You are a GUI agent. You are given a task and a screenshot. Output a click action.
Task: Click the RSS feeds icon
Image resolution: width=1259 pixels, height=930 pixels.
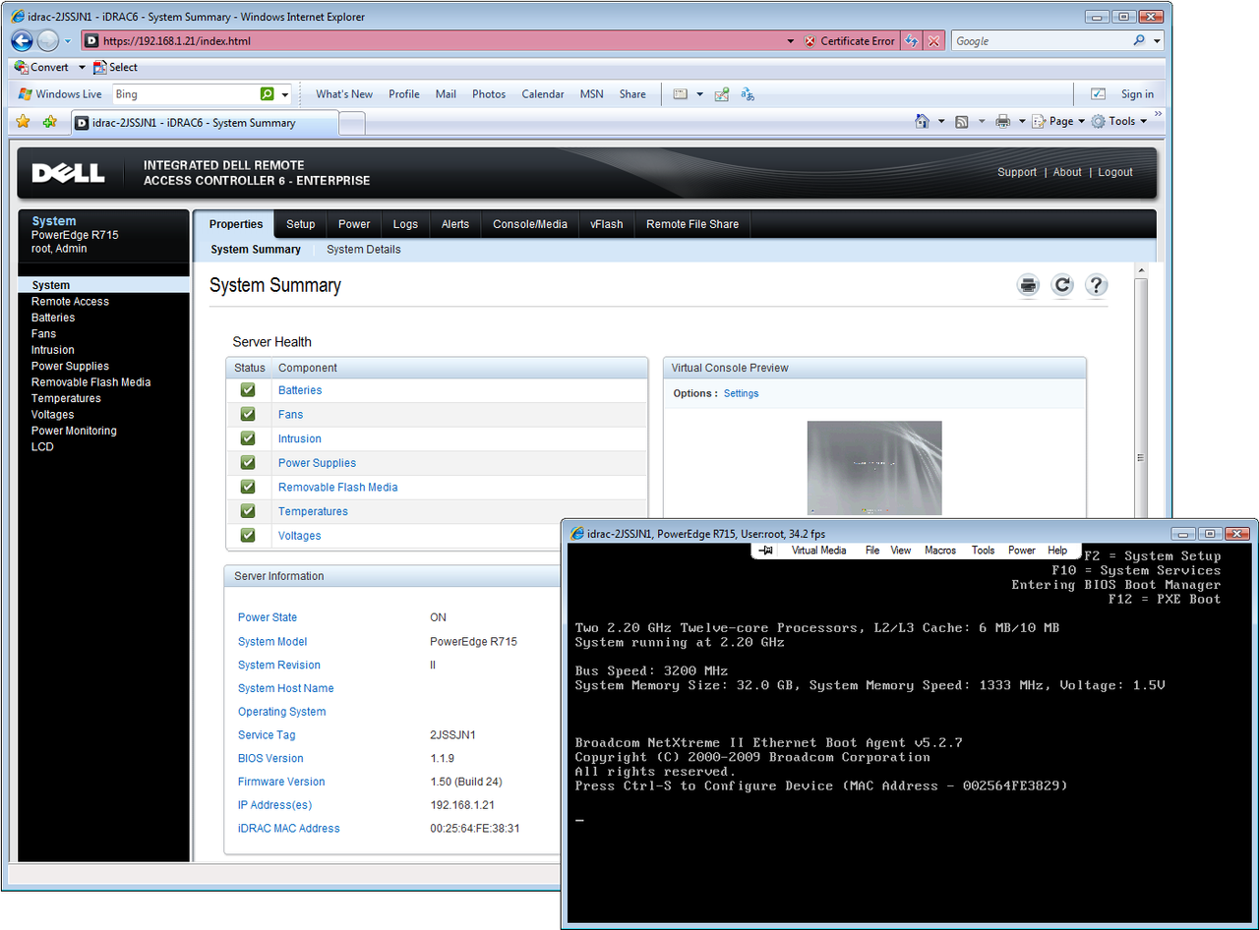(961, 121)
